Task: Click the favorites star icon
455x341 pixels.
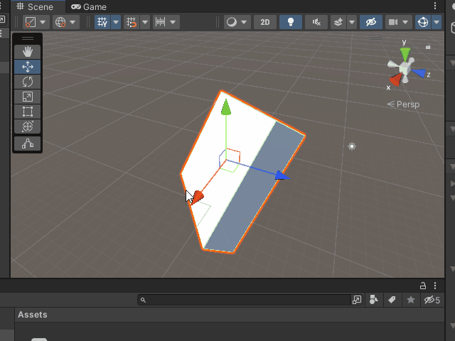Action: coord(411,300)
